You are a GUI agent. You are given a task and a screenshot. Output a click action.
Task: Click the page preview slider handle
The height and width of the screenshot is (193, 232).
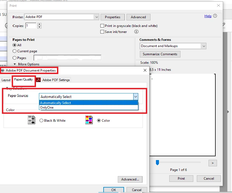(157, 163)
